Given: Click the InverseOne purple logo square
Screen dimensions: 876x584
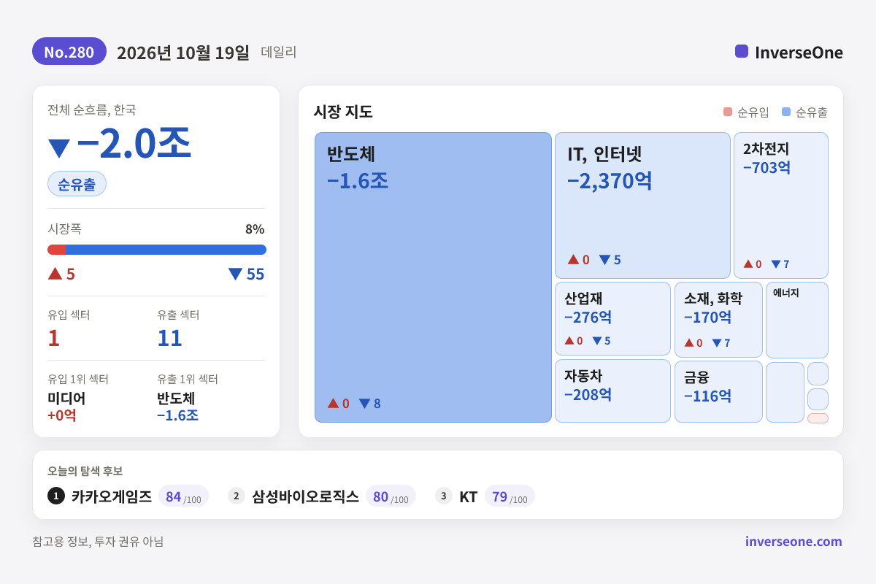Looking at the screenshot, I should [742, 51].
